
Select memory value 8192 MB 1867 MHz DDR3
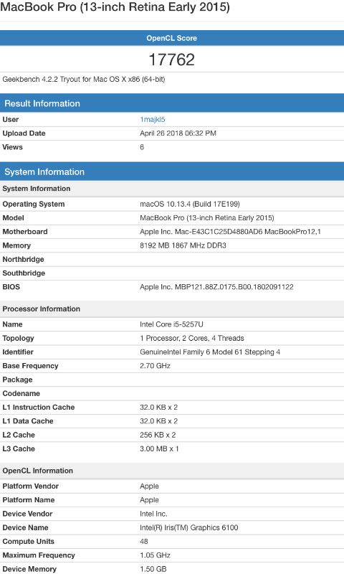[183, 245]
